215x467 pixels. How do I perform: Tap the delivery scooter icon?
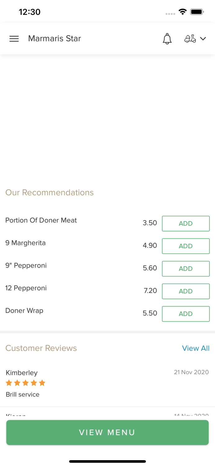pyautogui.click(x=190, y=39)
